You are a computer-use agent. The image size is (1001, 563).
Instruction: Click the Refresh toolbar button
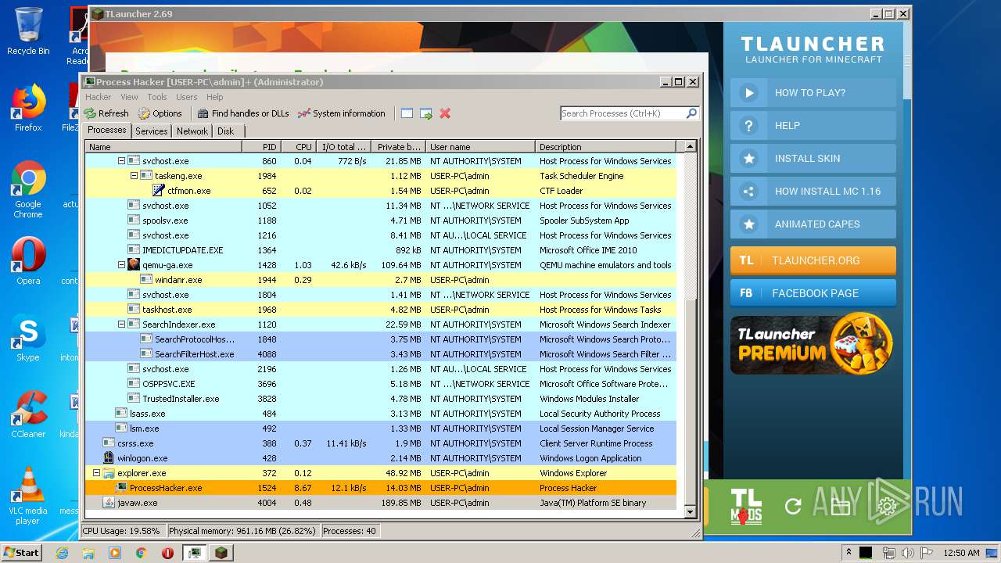coord(106,113)
